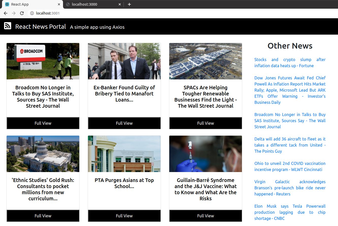Viewport: 338px width, 226px height.
Task: Click the browser back arrow
Action: pos(6,13)
